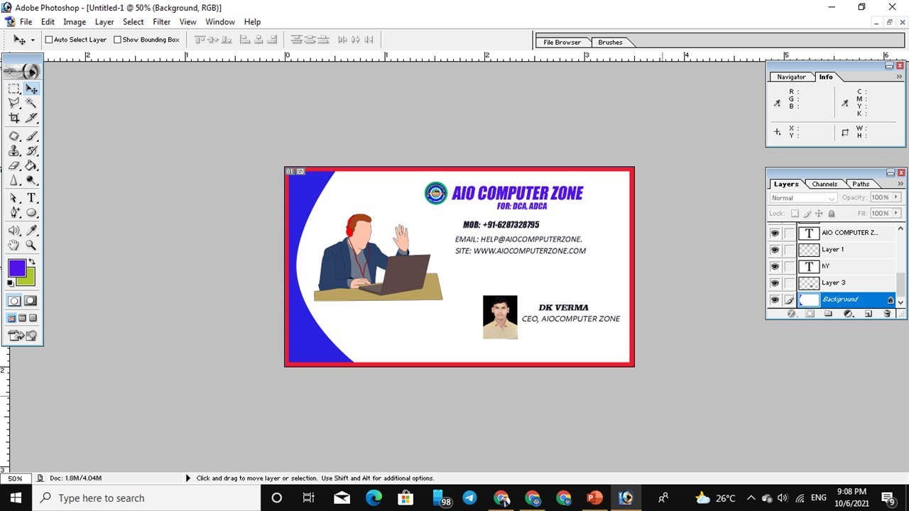The width and height of the screenshot is (909, 511).
Task: Enable the Show Bounding Box checkbox
Action: (x=118, y=40)
